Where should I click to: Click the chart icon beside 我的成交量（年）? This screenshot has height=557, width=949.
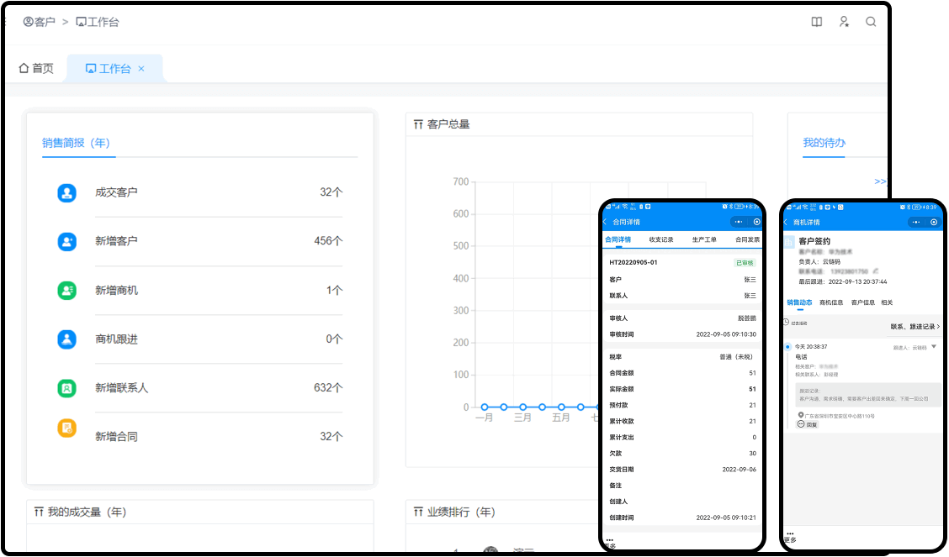pos(39,512)
